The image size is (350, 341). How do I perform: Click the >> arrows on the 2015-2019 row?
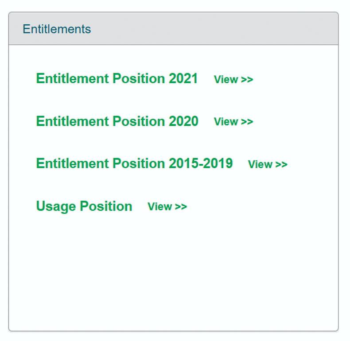(281, 164)
